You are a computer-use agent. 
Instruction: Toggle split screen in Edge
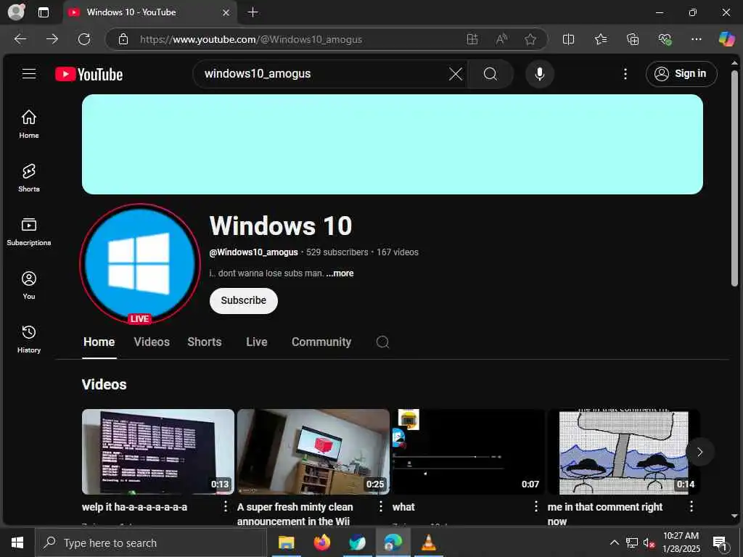568,39
